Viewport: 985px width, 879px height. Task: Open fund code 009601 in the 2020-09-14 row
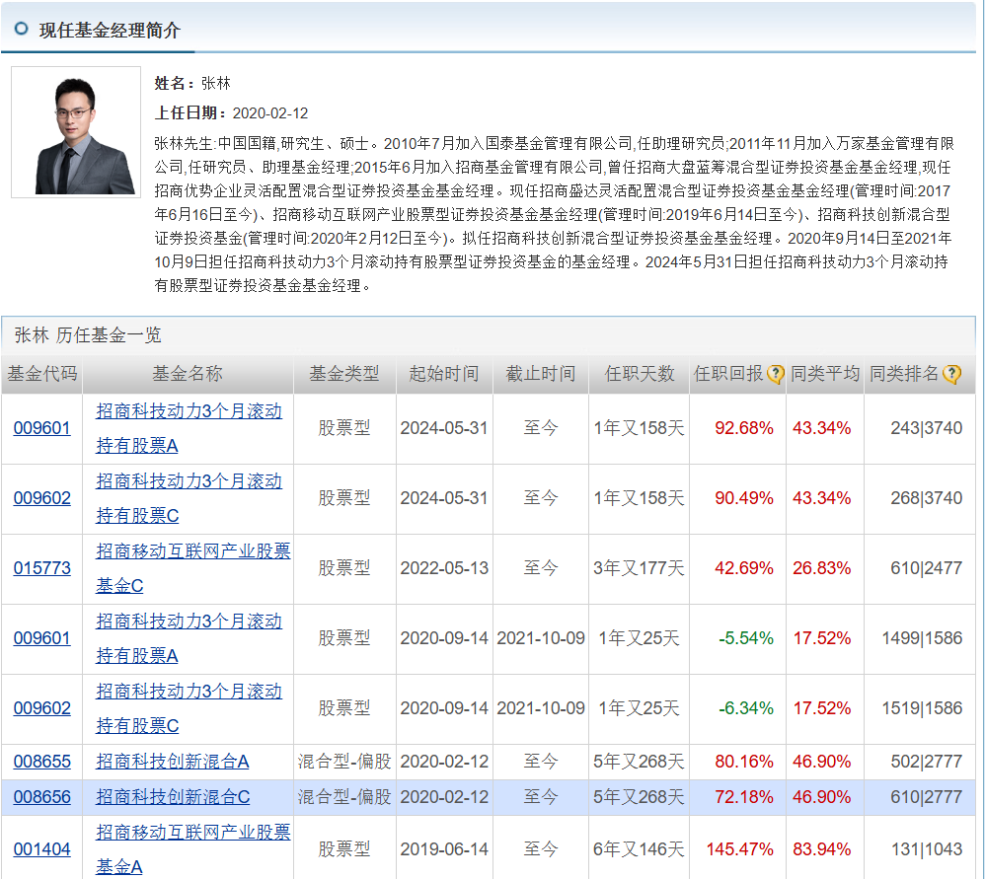coord(42,638)
